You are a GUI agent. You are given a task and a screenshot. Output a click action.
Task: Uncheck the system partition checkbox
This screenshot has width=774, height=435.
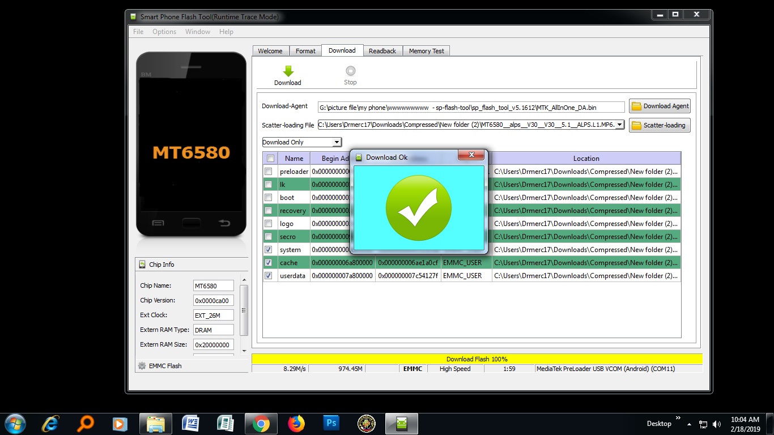pos(269,249)
